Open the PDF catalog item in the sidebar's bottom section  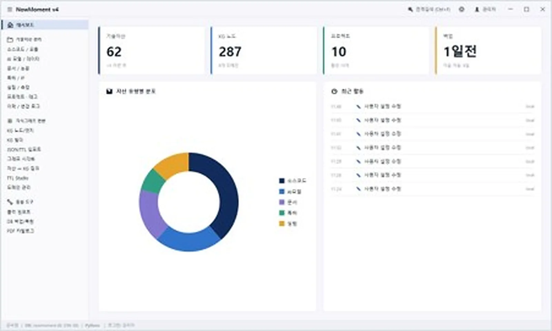point(21,231)
